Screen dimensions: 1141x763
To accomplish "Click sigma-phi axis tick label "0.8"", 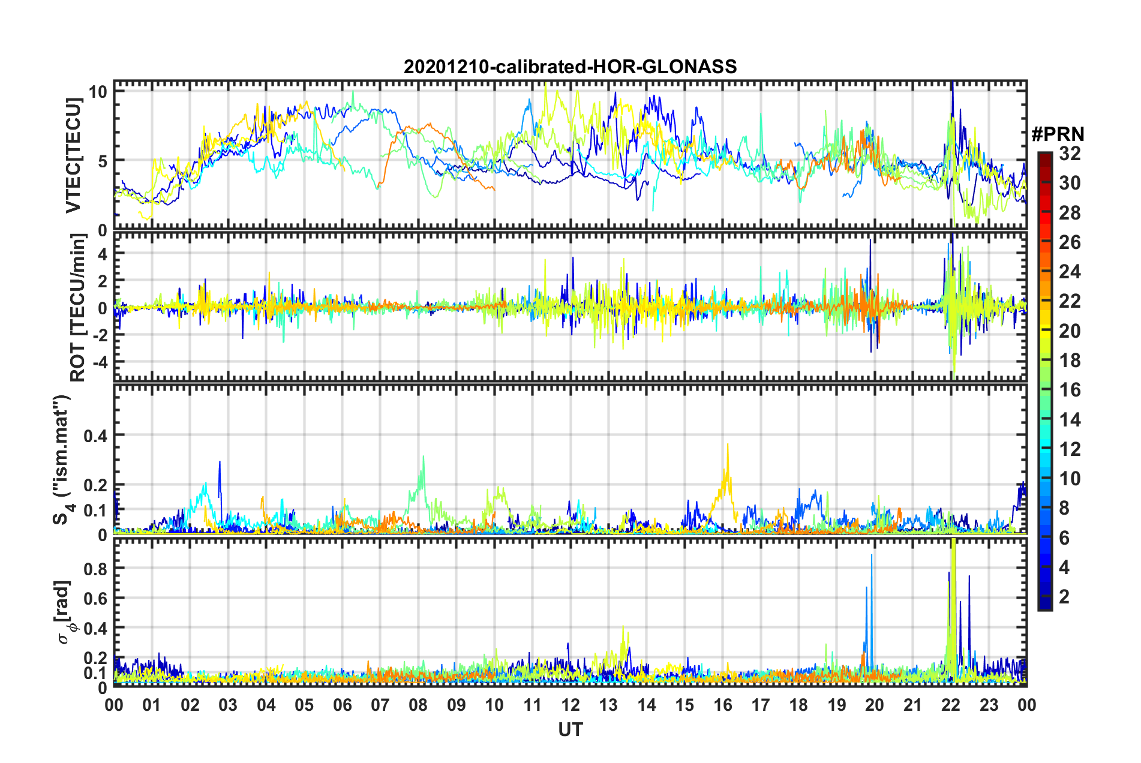I will coord(96,567).
